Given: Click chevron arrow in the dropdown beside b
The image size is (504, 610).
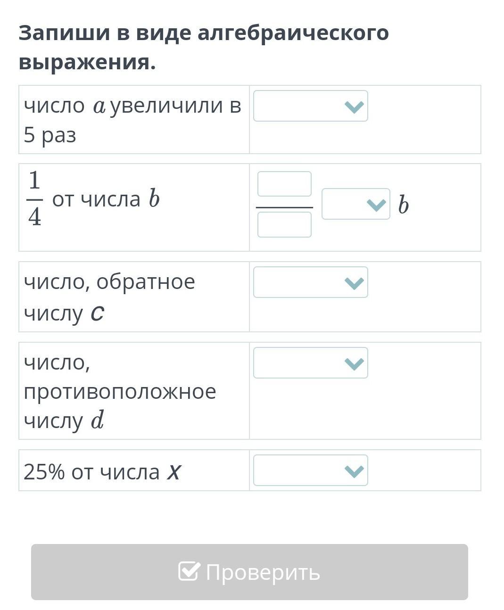Looking at the screenshot, I should coord(376,205).
